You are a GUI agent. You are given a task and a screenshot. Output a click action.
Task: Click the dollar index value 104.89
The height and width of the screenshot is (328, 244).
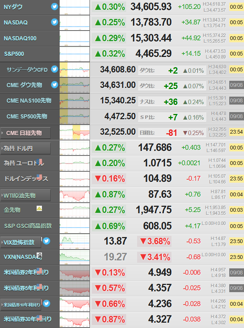[158, 179]
